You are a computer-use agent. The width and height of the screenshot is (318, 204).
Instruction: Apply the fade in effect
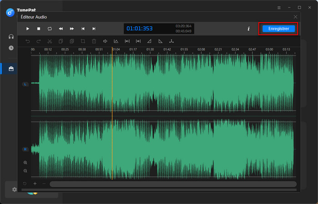click(149, 41)
